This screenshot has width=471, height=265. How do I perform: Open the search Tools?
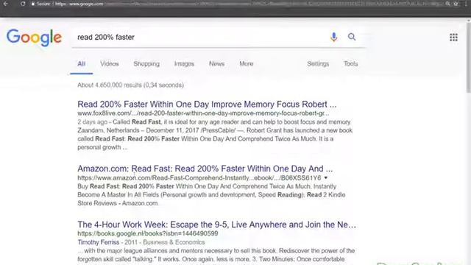click(x=350, y=64)
